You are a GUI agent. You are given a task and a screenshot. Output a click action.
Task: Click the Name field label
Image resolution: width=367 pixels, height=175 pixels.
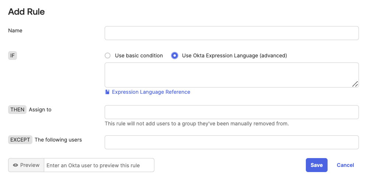click(x=15, y=31)
